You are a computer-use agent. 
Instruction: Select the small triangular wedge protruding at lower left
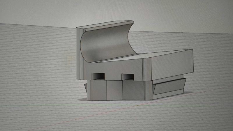(86, 88)
